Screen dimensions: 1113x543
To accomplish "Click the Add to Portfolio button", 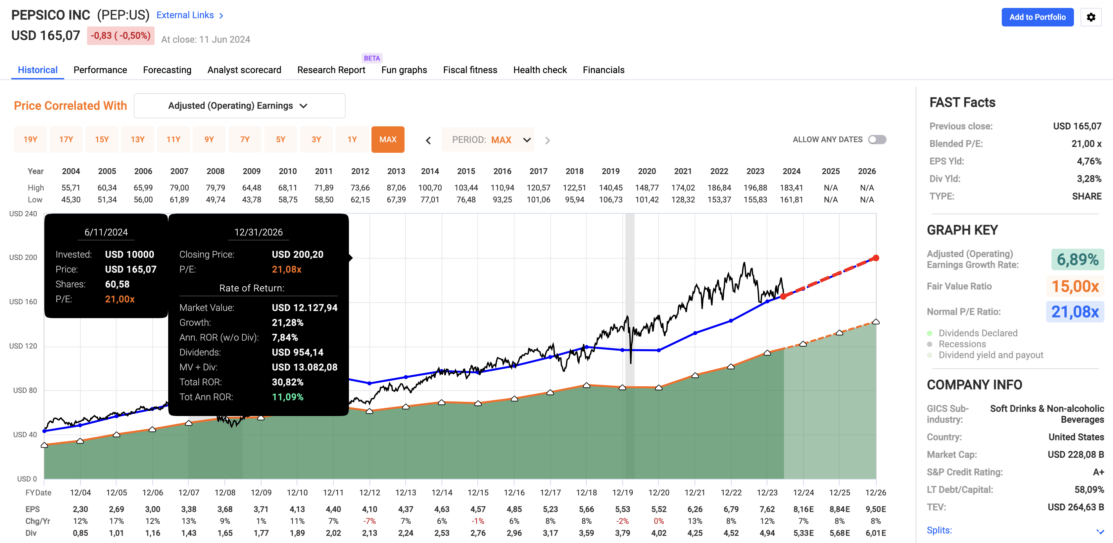I will 1038,17.
